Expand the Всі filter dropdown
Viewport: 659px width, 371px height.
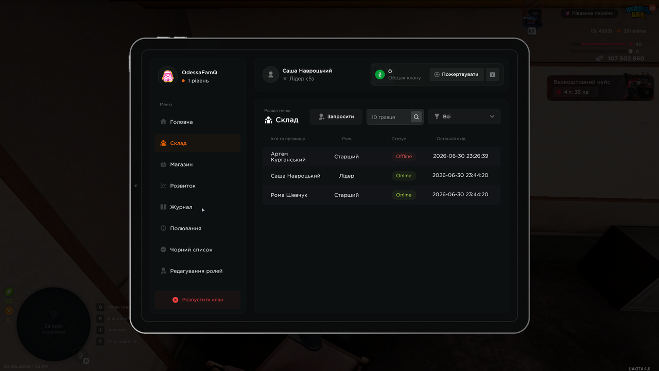(x=464, y=117)
